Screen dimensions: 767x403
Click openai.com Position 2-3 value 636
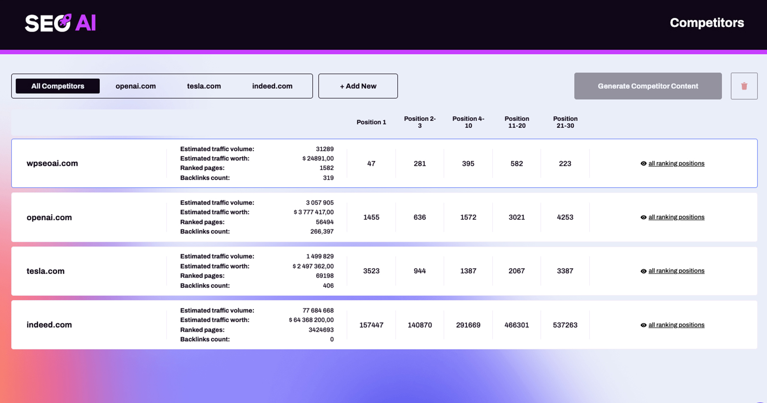(x=420, y=217)
